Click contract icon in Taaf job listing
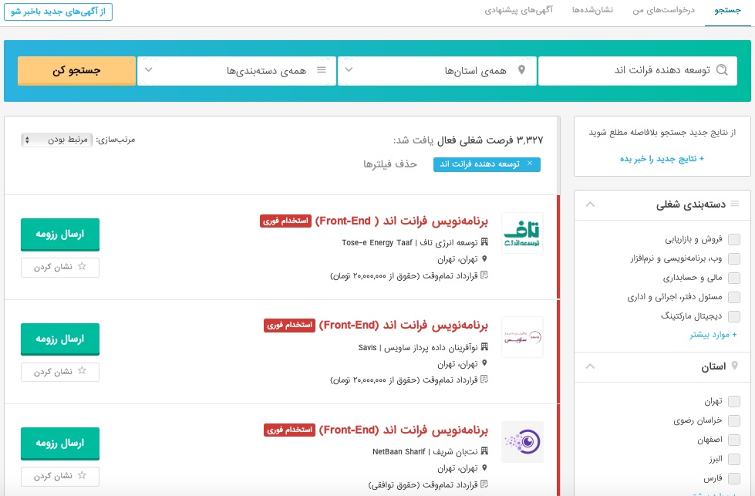 pos(484,275)
